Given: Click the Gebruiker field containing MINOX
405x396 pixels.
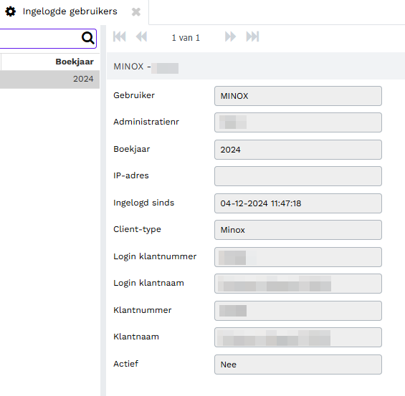Looking at the screenshot, I should (x=297, y=96).
